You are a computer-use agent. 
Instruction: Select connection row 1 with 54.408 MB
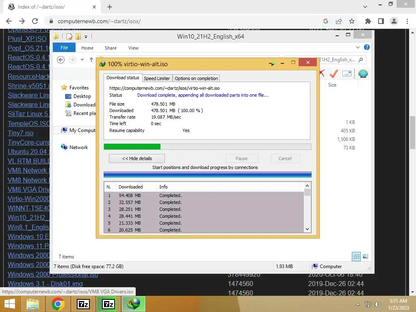[x=204, y=195]
